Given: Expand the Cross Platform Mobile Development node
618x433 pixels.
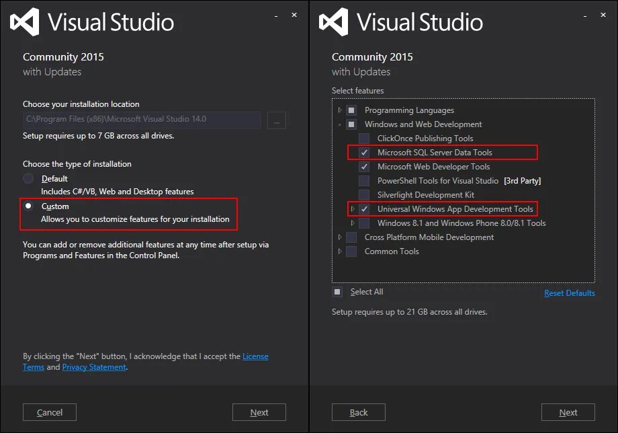Looking at the screenshot, I should (x=340, y=237).
